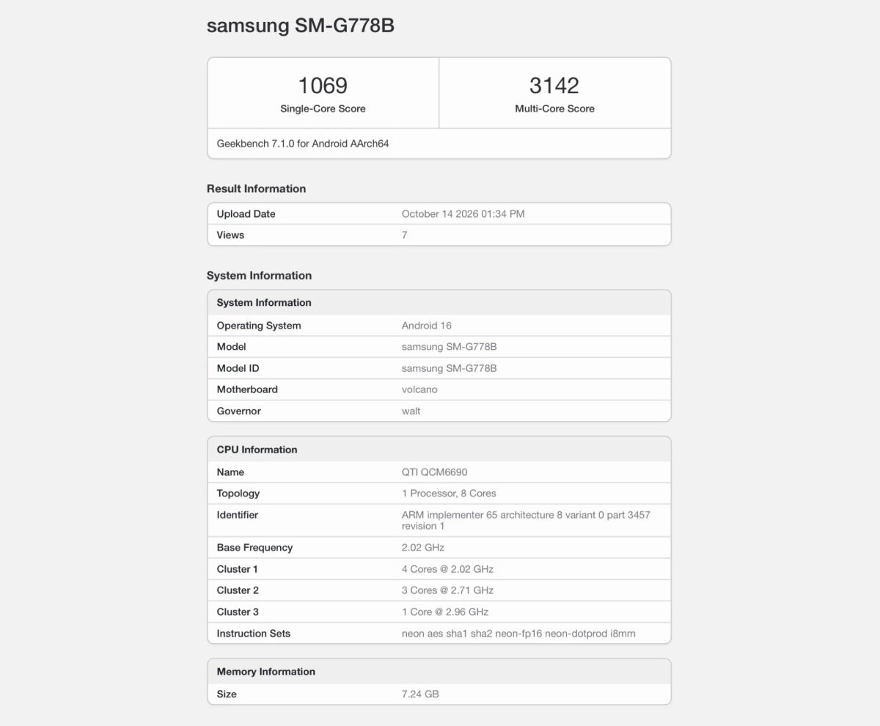Select the single-core score 1069

coord(323,85)
